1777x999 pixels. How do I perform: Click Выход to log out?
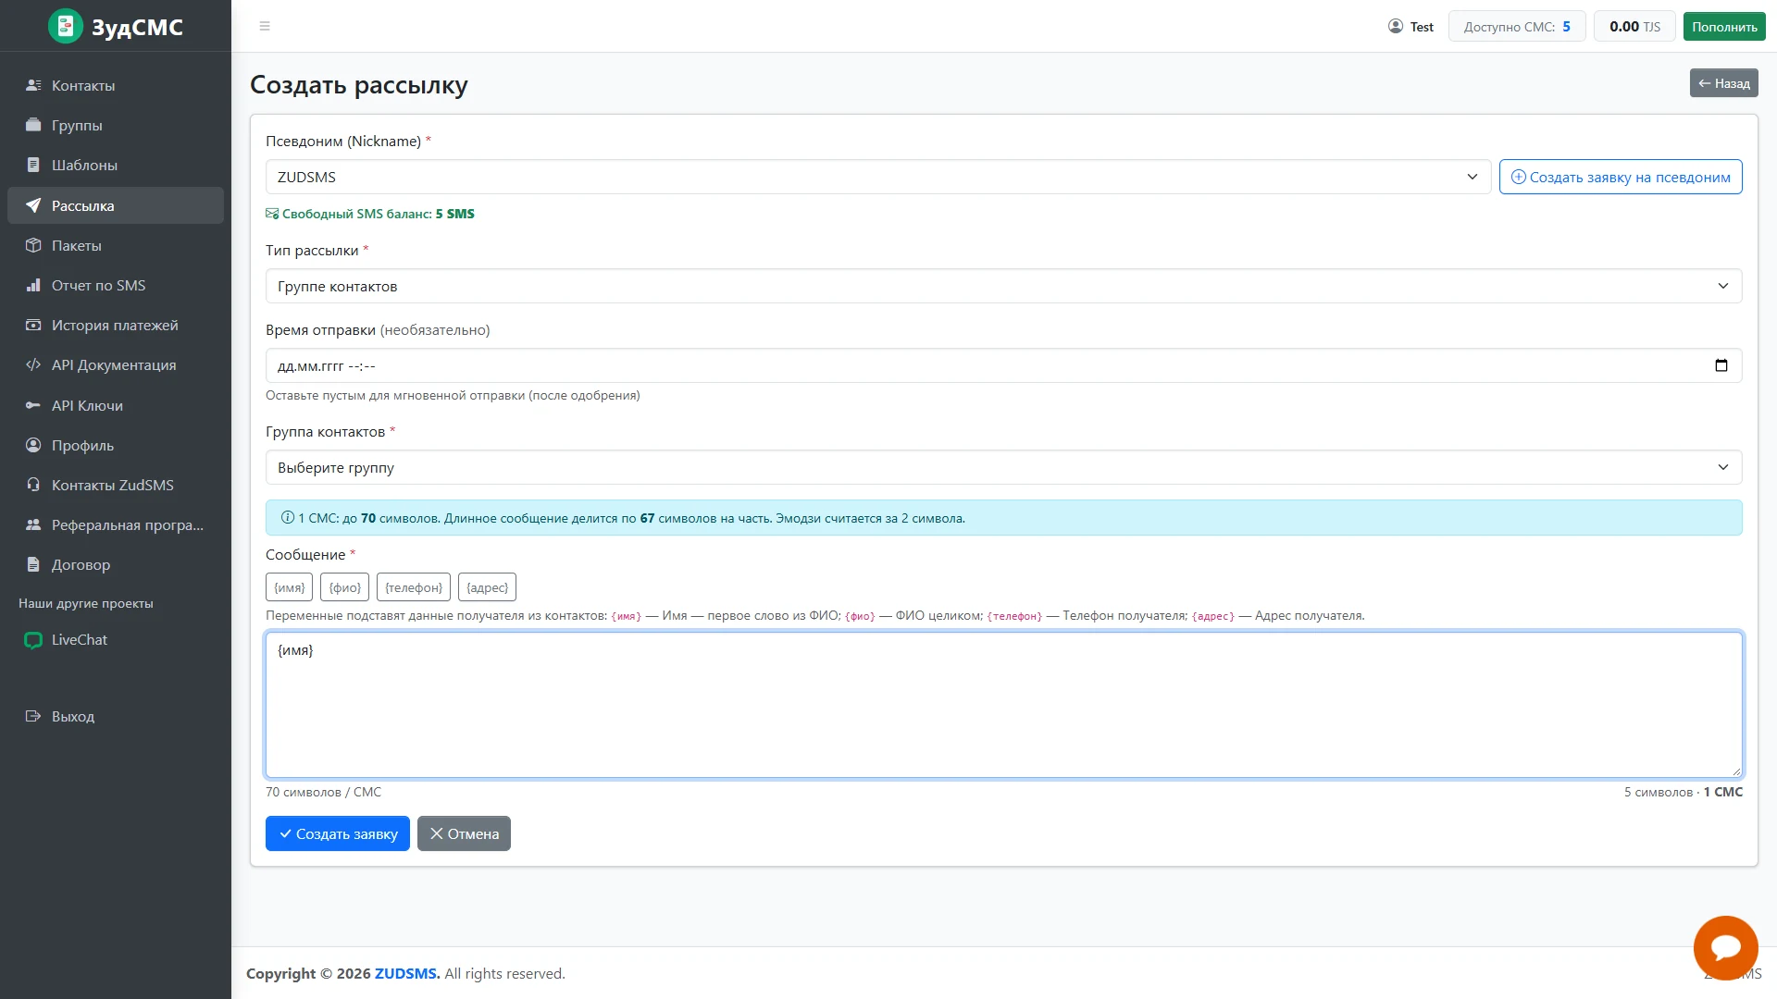(116, 716)
